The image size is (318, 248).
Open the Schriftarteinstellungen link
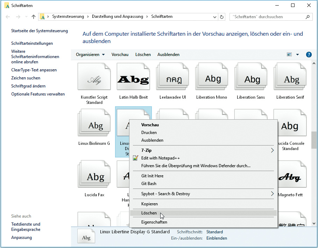tap(32, 43)
